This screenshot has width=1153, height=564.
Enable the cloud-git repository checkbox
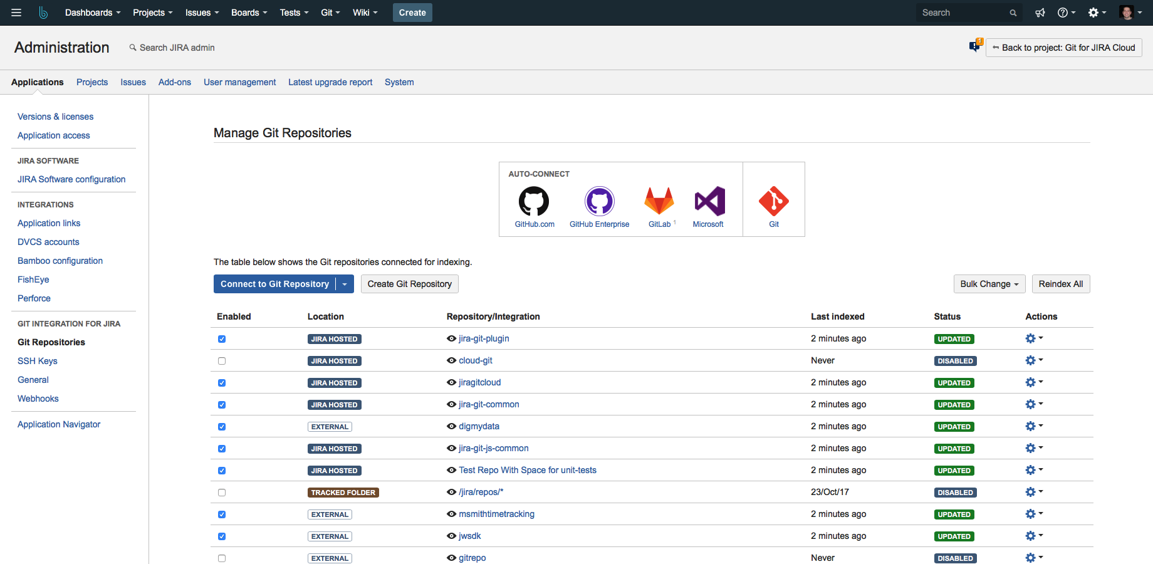click(x=222, y=361)
